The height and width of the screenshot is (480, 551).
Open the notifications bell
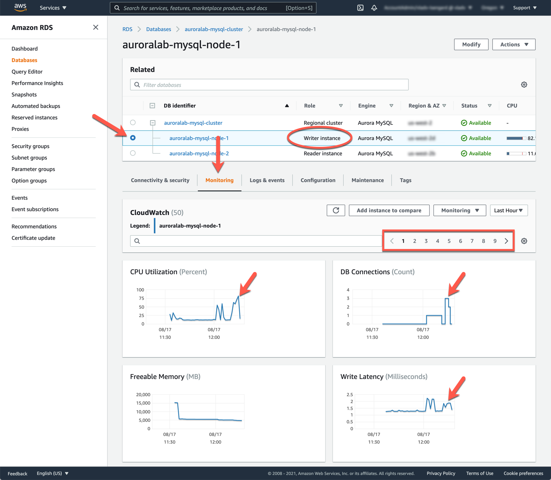tap(374, 8)
